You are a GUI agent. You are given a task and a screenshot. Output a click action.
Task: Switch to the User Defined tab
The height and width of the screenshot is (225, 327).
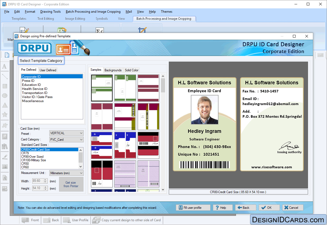point(48,70)
